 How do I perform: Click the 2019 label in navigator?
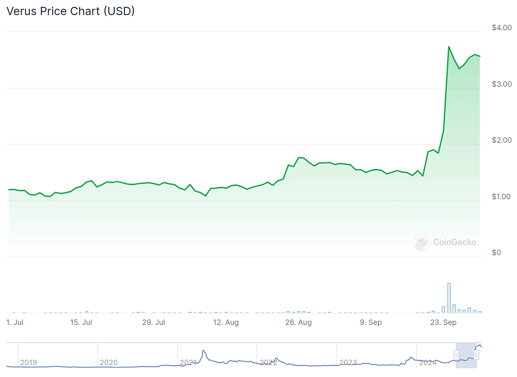click(28, 363)
